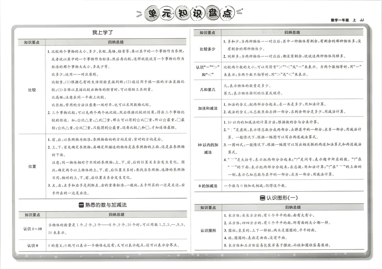Click the square icon beside '认识图形(一)'
Image resolution: width=382 pixels, height=269 pixels.
(262, 198)
